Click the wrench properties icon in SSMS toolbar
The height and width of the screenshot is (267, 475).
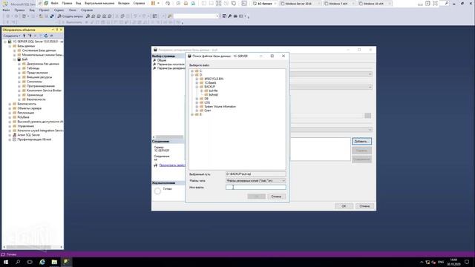pos(230,16)
